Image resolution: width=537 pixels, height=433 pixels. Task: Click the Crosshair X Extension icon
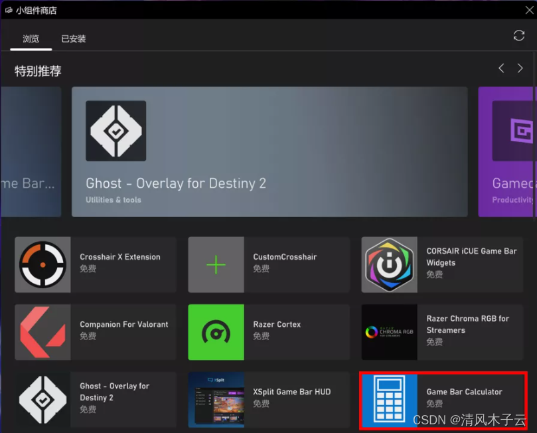42,264
